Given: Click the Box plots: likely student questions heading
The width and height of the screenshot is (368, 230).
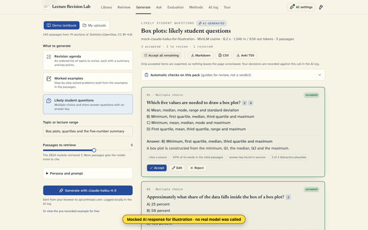Looking at the screenshot, I should click(186, 31).
